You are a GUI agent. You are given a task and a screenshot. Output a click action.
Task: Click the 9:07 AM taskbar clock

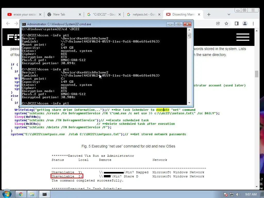tap(251, 194)
